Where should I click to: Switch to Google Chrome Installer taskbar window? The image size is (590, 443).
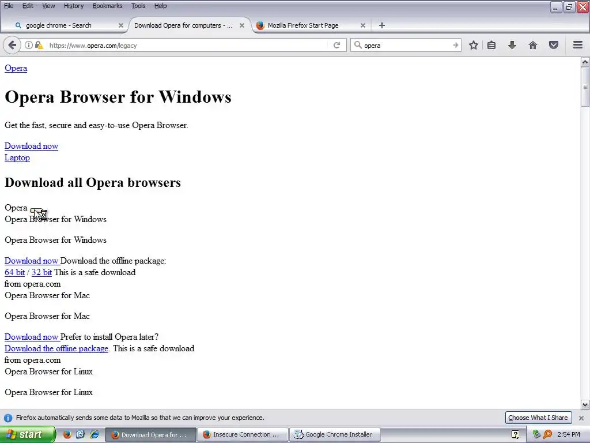(335, 434)
